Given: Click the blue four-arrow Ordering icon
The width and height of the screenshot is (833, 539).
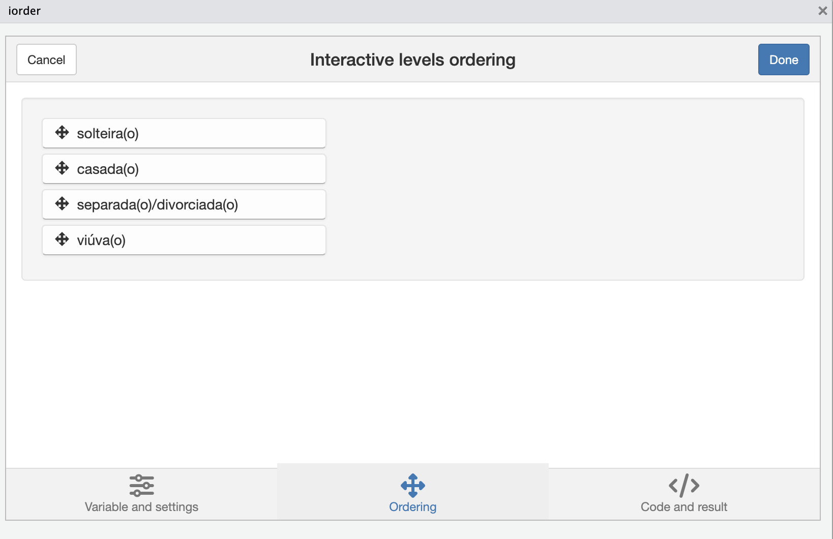Looking at the screenshot, I should click(x=412, y=486).
